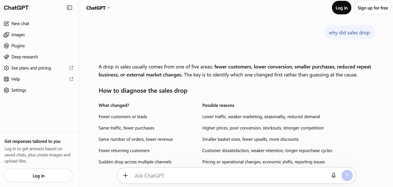Open the ChatGPT model selector dropdown
The image size is (393, 187).
[98, 8]
